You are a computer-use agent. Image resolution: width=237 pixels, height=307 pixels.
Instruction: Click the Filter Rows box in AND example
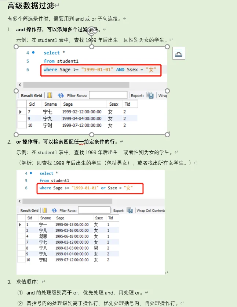pyautogui.click(x=108, y=95)
